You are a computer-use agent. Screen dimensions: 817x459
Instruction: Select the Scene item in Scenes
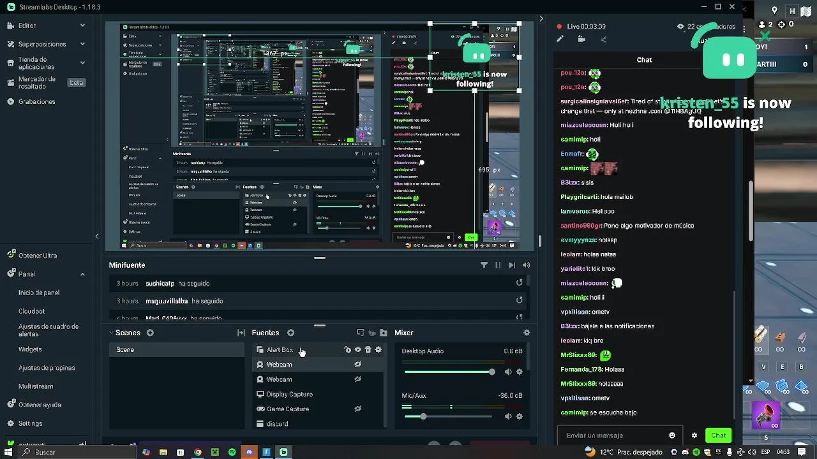tap(177, 349)
